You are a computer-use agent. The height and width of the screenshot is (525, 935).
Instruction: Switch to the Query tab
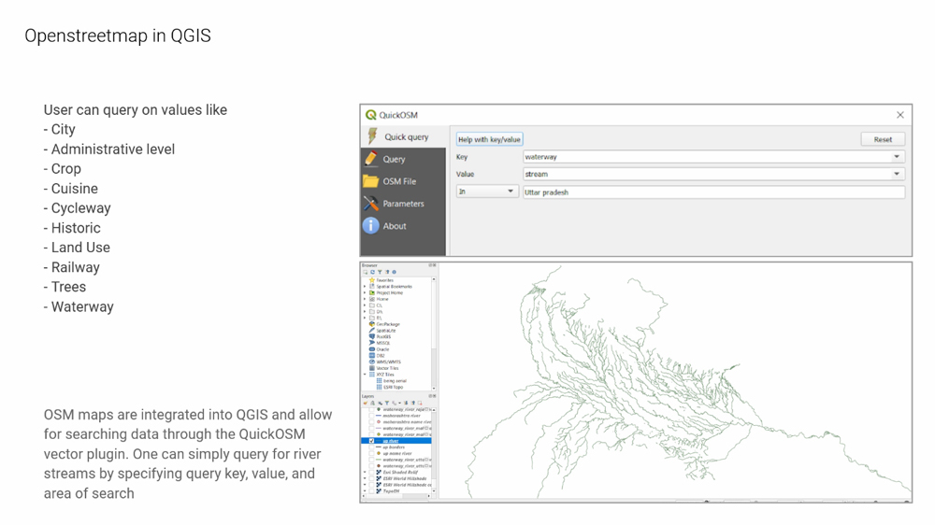(394, 160)
